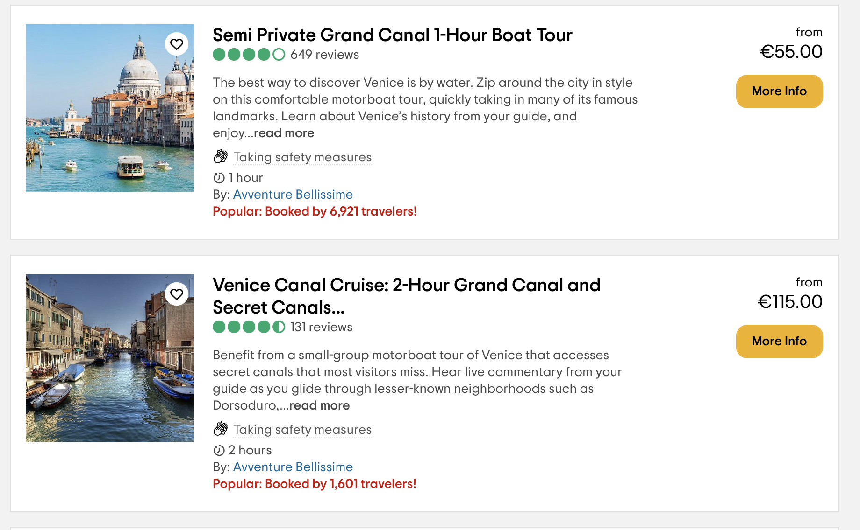Open More Info for the €55.00 tour
The image size is (860, 530).
779,91
